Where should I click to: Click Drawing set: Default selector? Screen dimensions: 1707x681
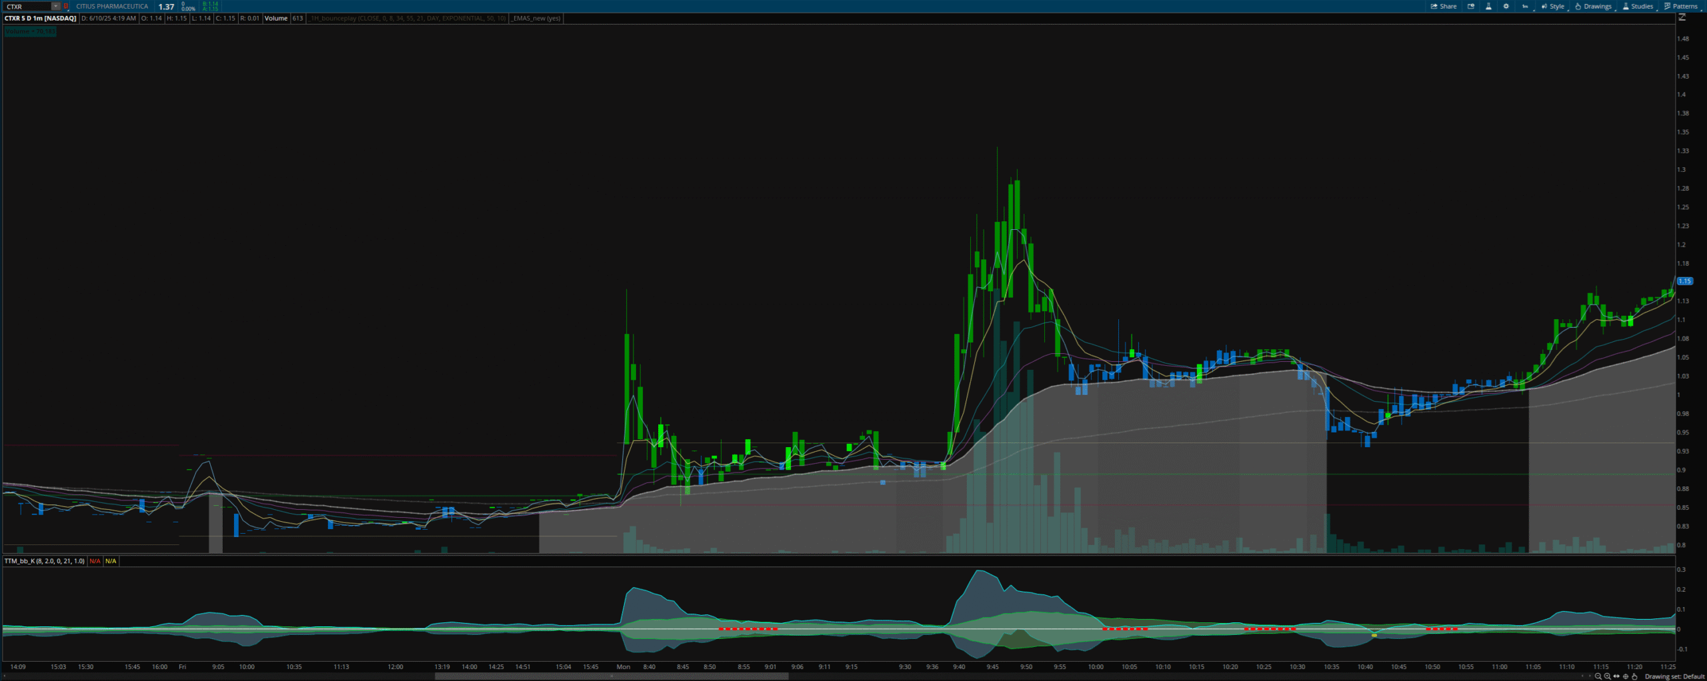tap(1674, 676)
